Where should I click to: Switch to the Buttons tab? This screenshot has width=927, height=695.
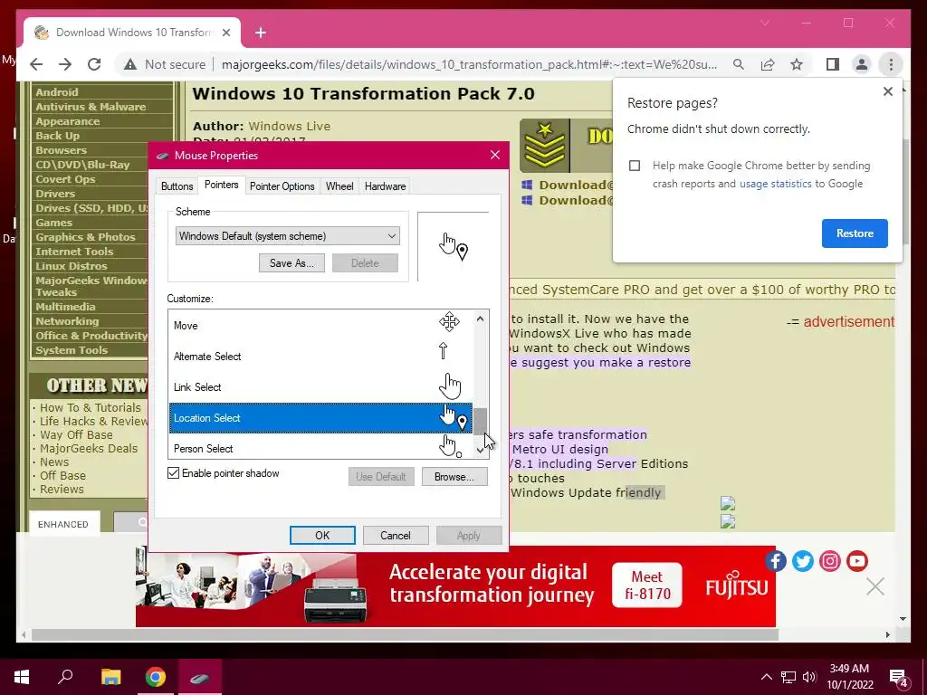coord(177,186)
